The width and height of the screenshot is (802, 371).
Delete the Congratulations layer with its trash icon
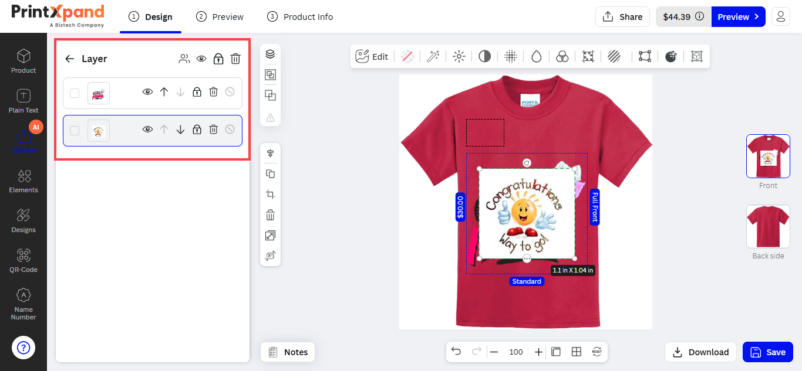tap(214, 130)
